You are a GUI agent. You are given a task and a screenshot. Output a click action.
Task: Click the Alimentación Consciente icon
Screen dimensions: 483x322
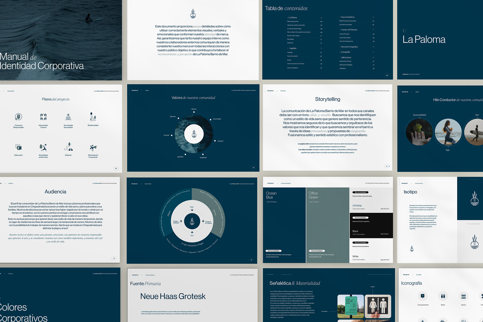(93, 147)
